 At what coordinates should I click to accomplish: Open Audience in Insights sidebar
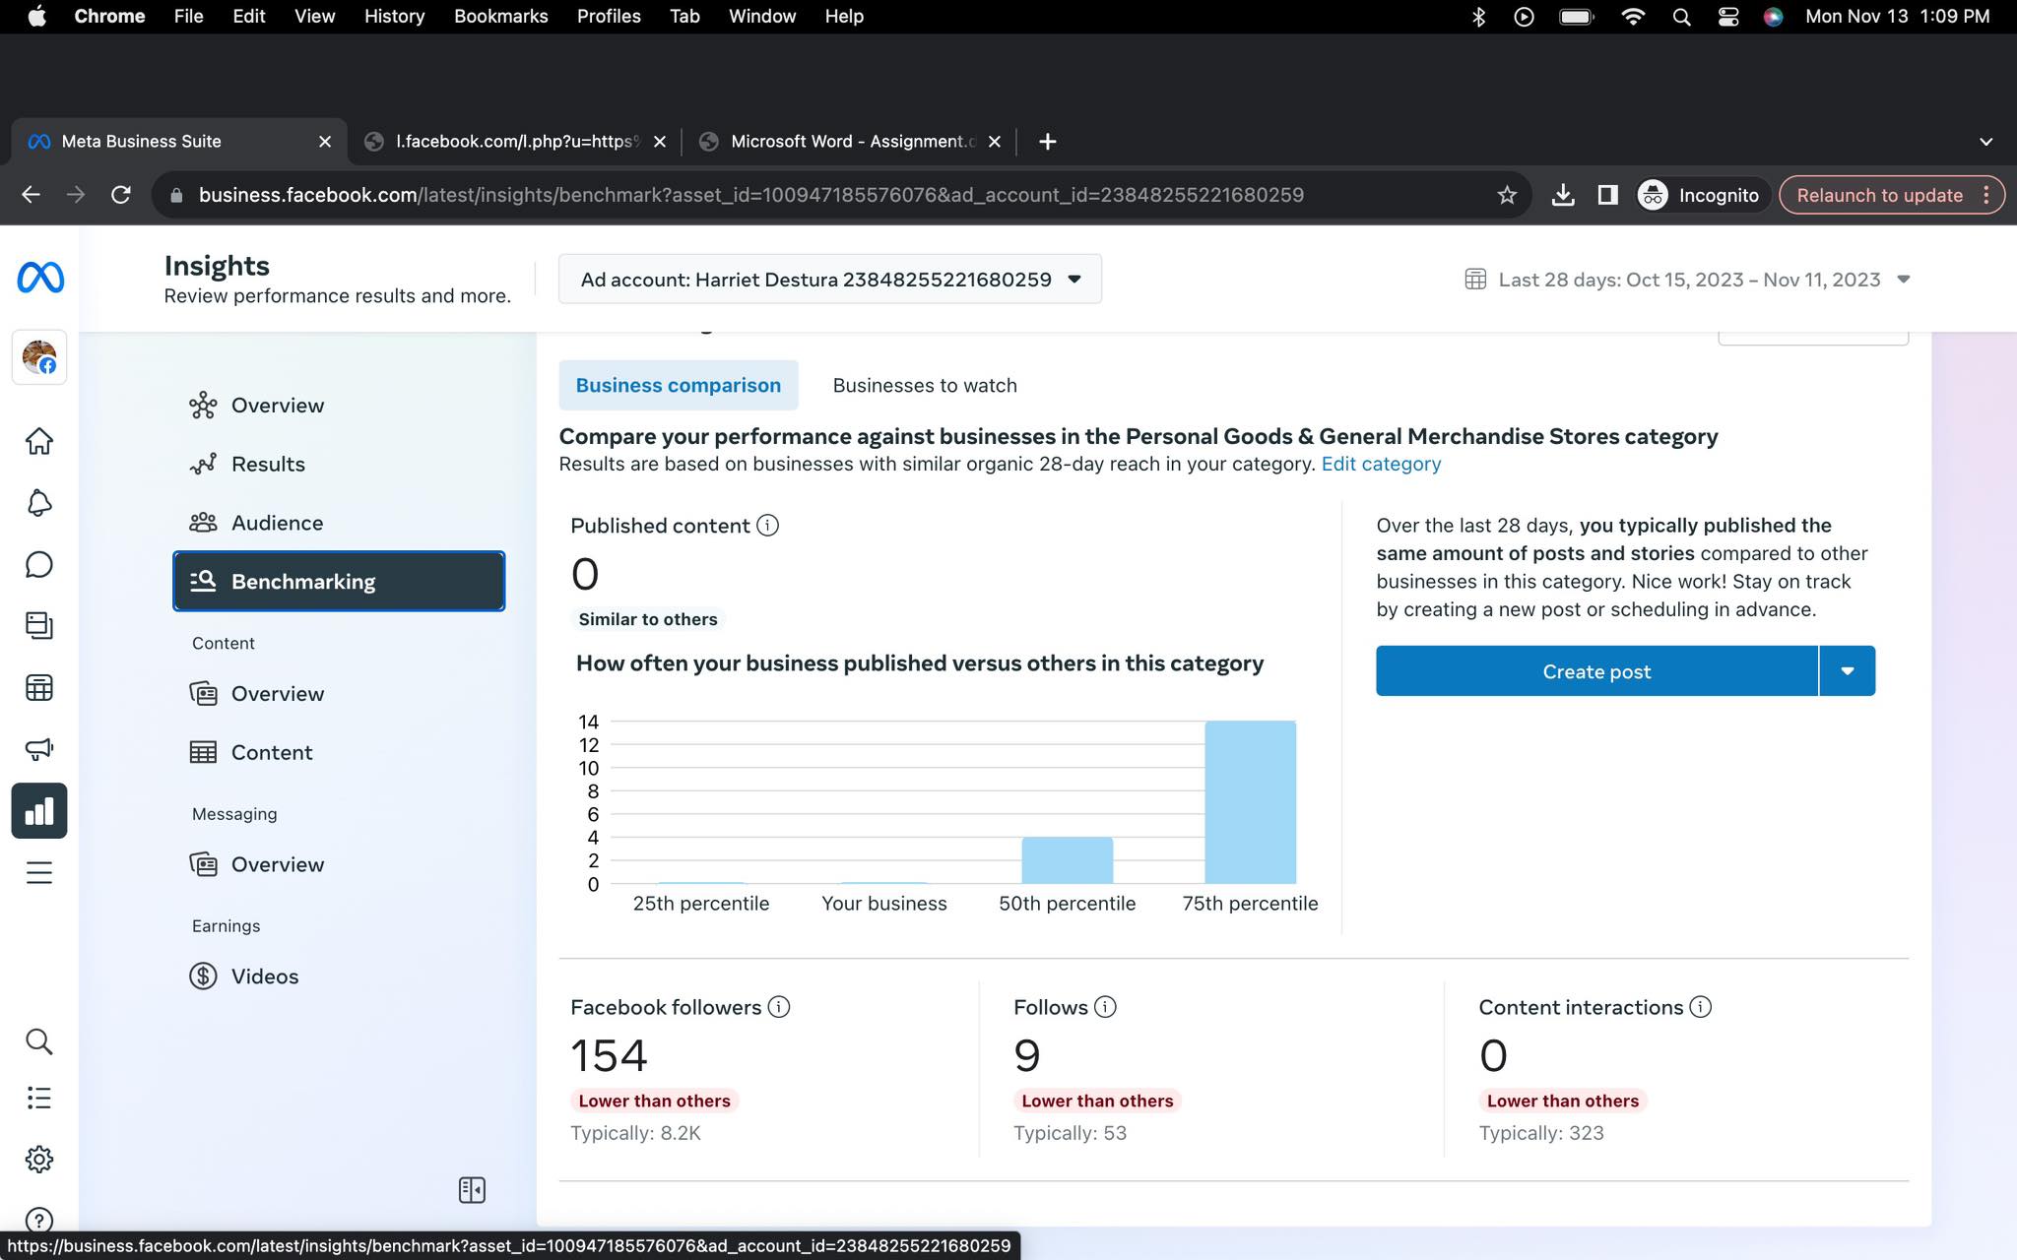coord(339,523)
